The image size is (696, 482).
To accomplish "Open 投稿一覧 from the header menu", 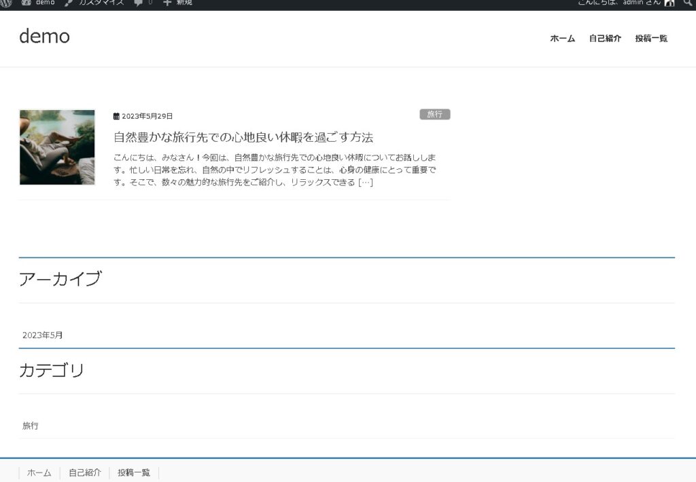I will click(x=651, y=39).
